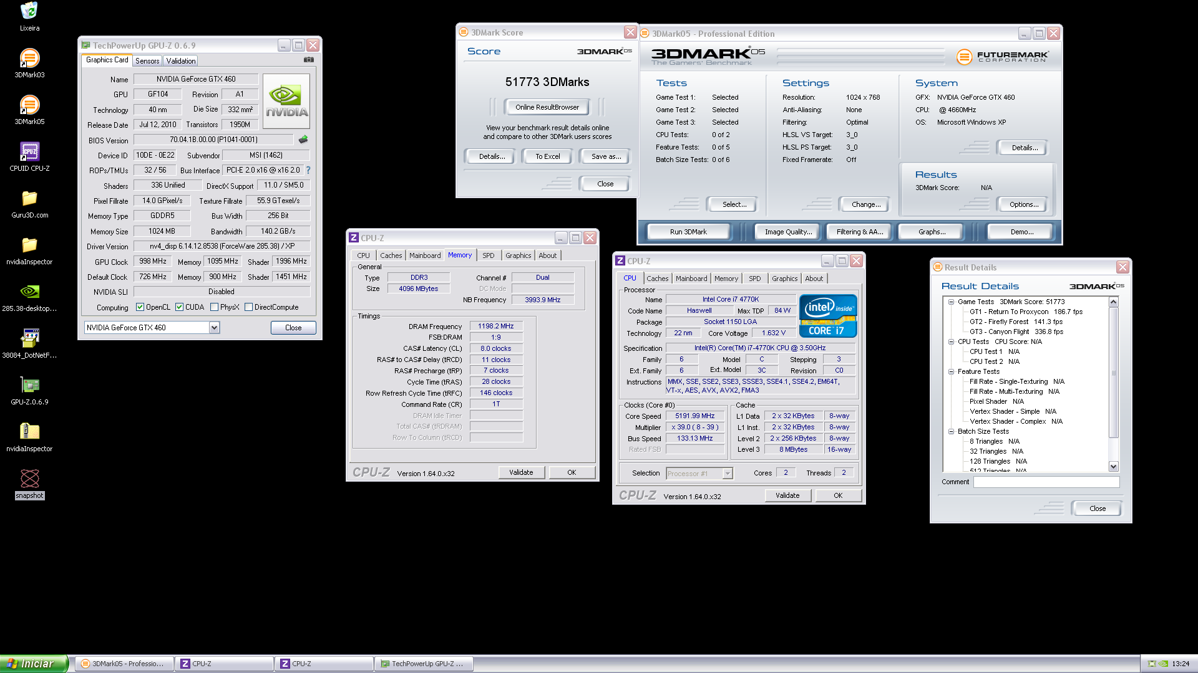This screenshot has width=1198, height=673.
Task: Switch to 3DMark05 taskbar button
Action: (124, 664)
